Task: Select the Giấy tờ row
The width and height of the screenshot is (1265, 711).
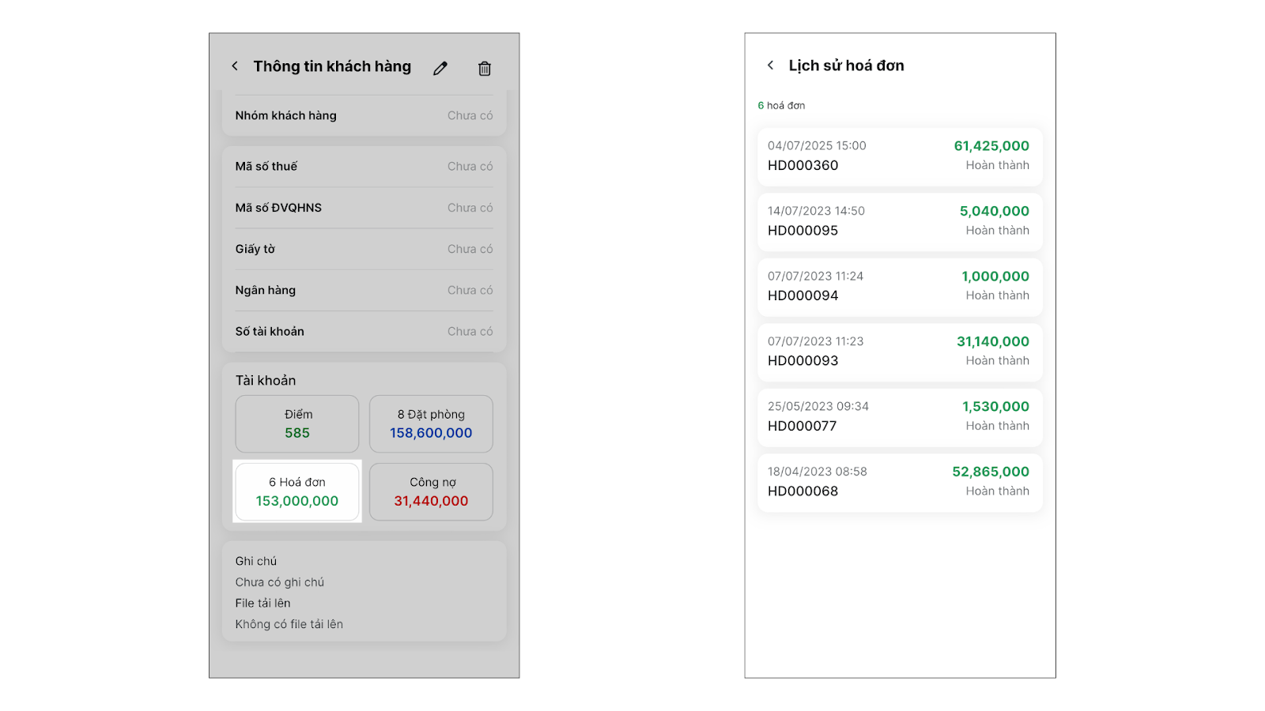Action: [x=364, y=249]
